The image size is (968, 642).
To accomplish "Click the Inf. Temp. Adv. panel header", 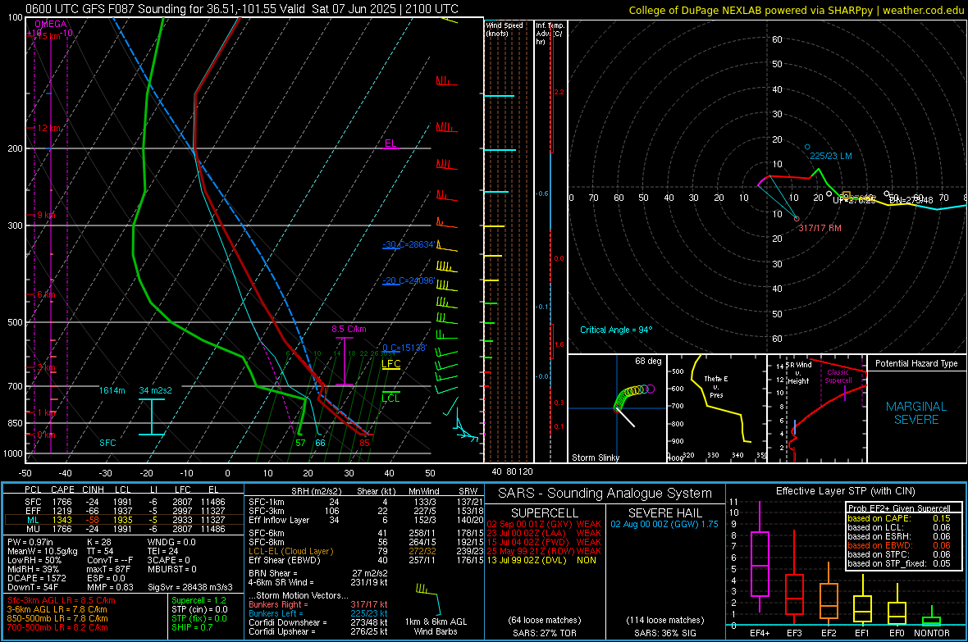I will 550,34.
